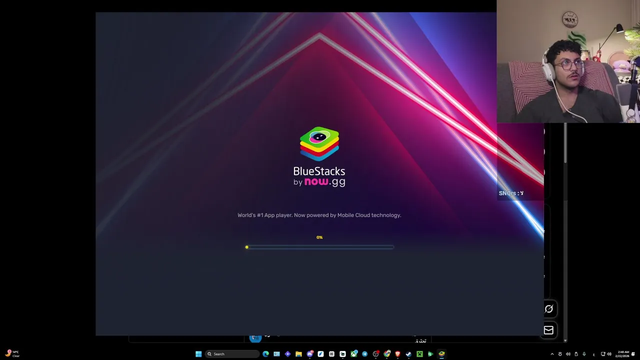
Task: Switch to BlueStacks taskbar icon
Action: 441,354
